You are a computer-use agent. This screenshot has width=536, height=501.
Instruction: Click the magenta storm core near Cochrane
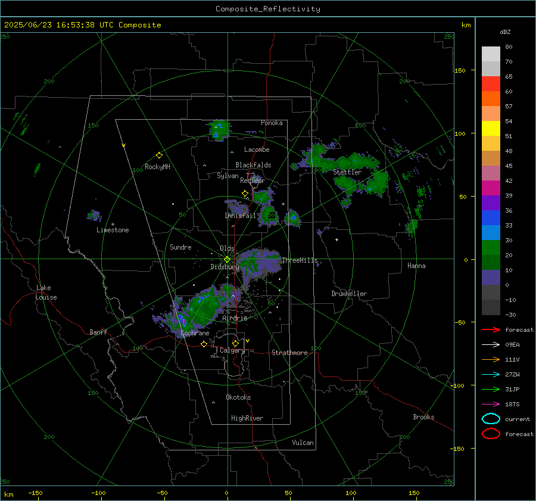click(183, 321)
